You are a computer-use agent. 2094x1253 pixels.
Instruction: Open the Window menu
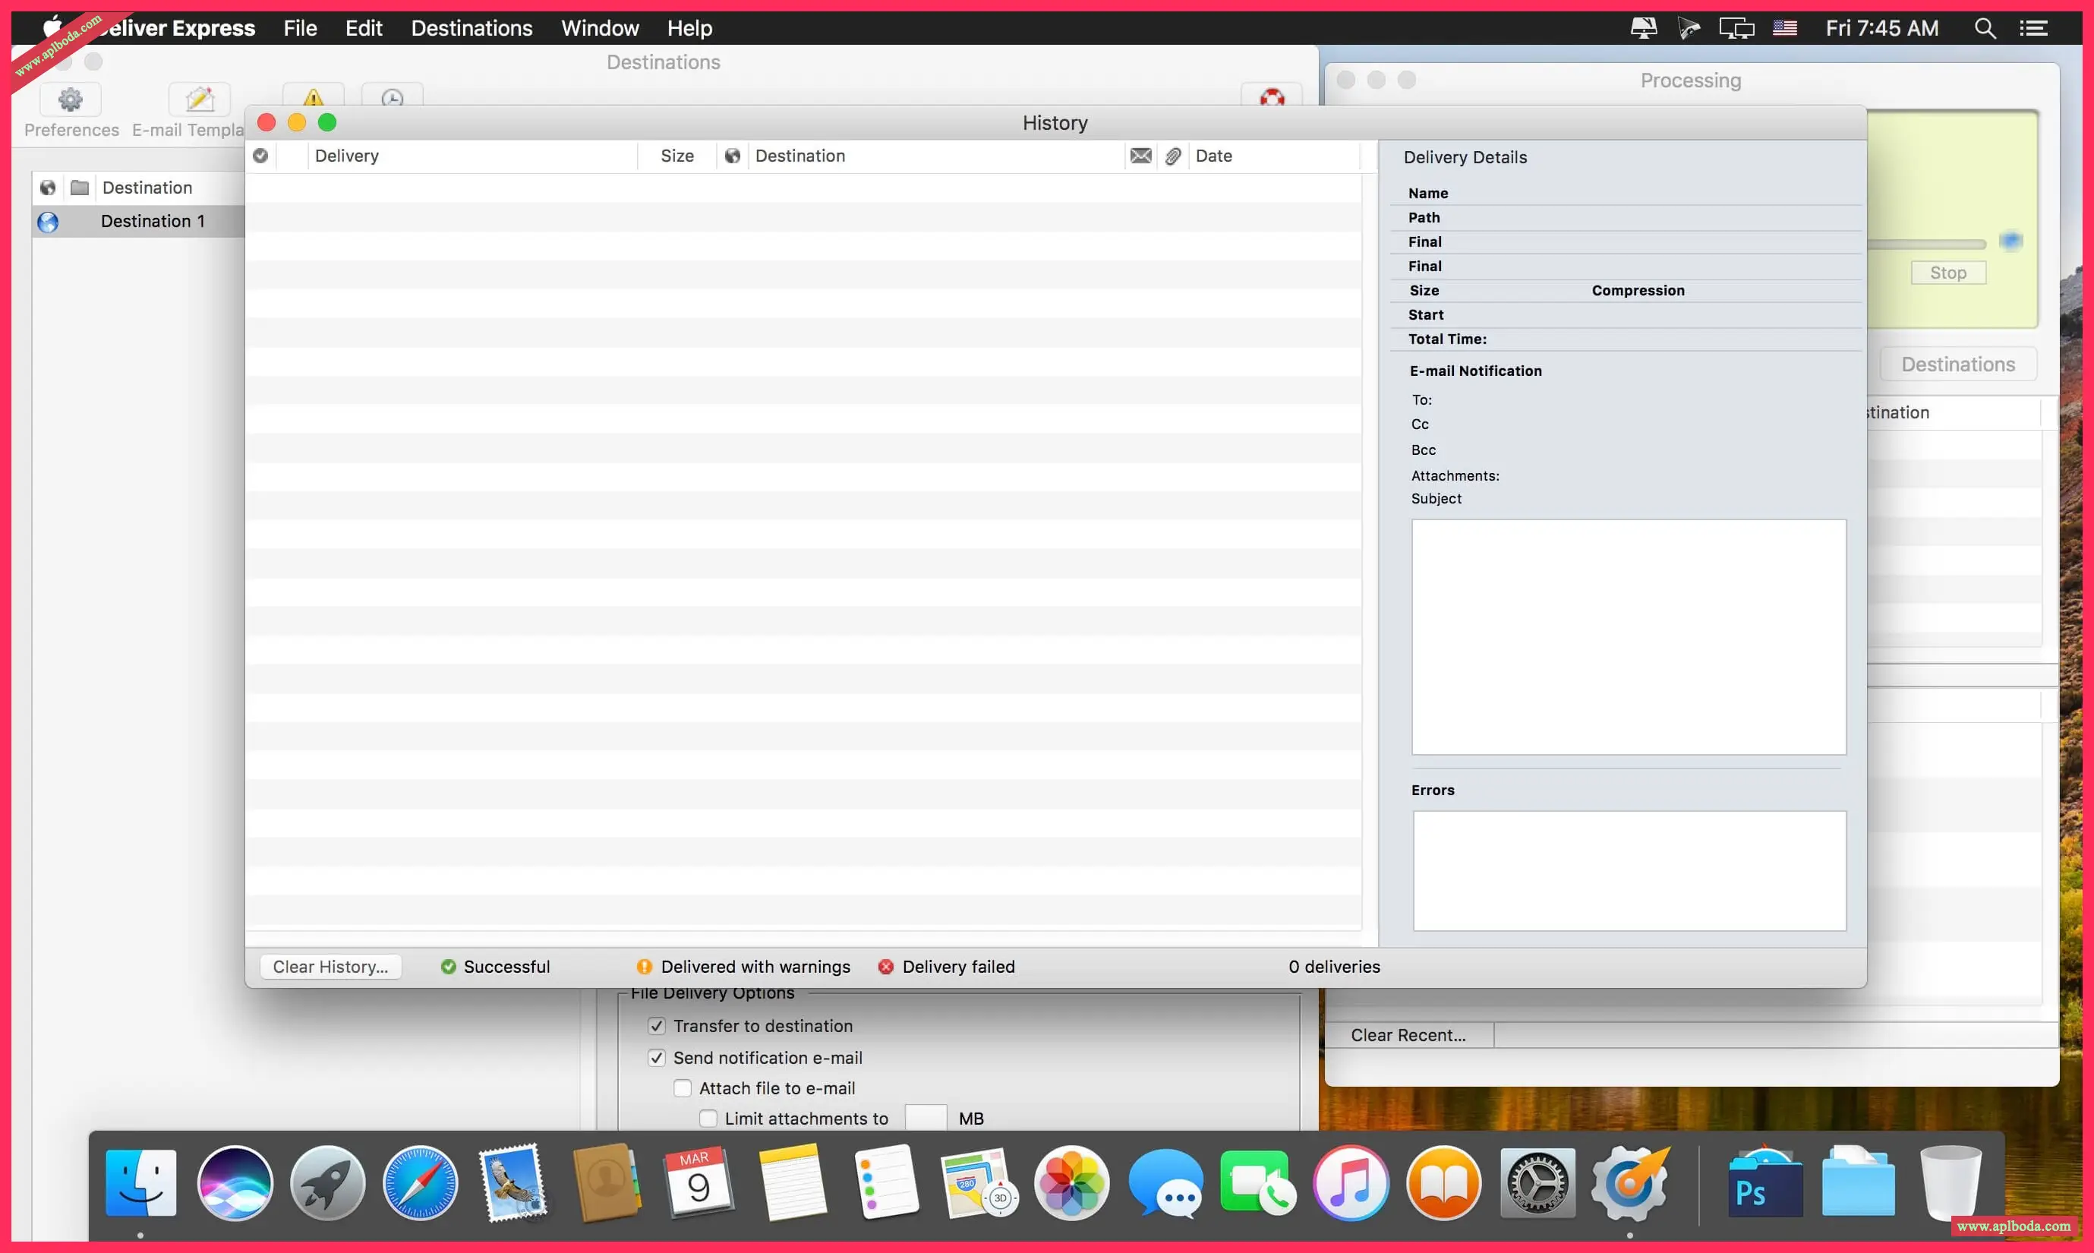point(599,28)
